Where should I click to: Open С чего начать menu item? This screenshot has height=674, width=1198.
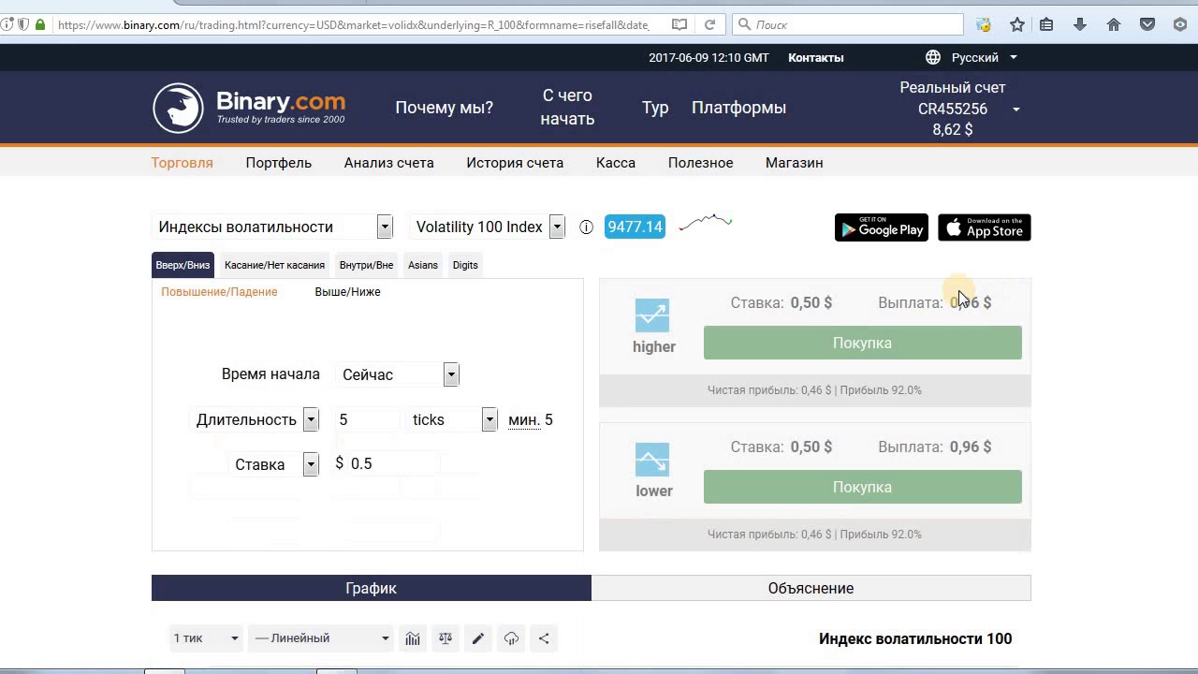[567, 108]
